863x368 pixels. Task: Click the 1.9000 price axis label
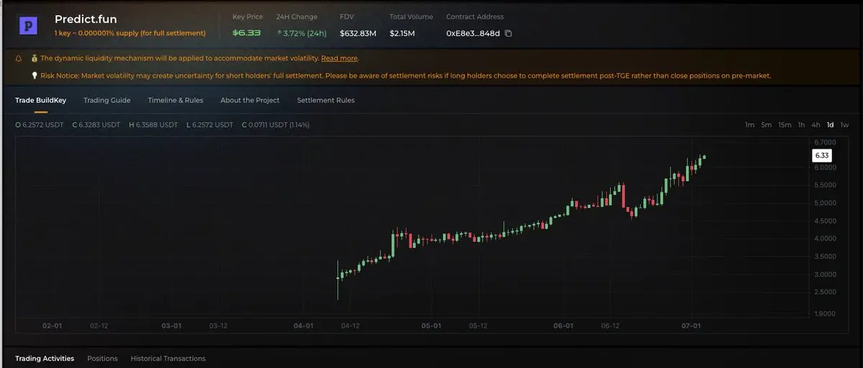click(826, 314)
